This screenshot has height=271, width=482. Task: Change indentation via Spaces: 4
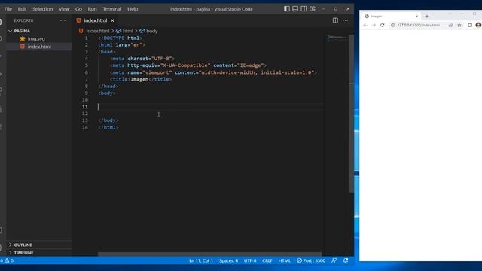(x=228, y=260)
